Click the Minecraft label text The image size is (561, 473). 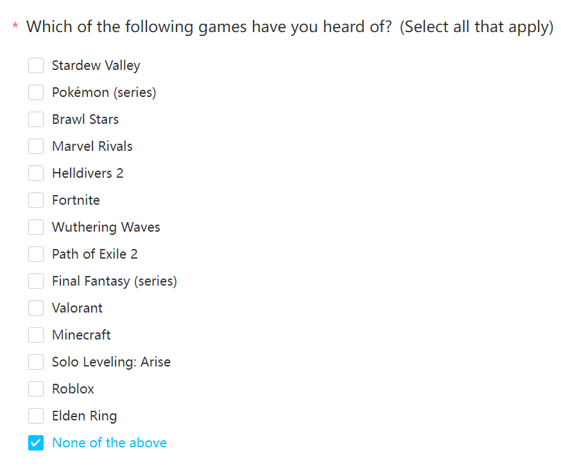coord(82,335)
